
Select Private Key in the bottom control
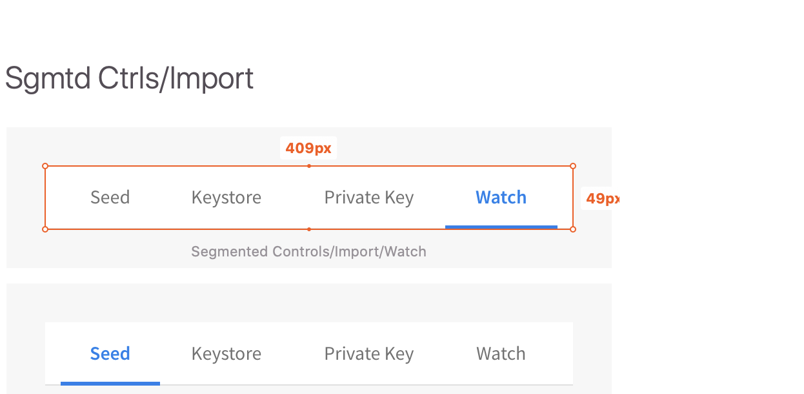(x=368, y=353)
